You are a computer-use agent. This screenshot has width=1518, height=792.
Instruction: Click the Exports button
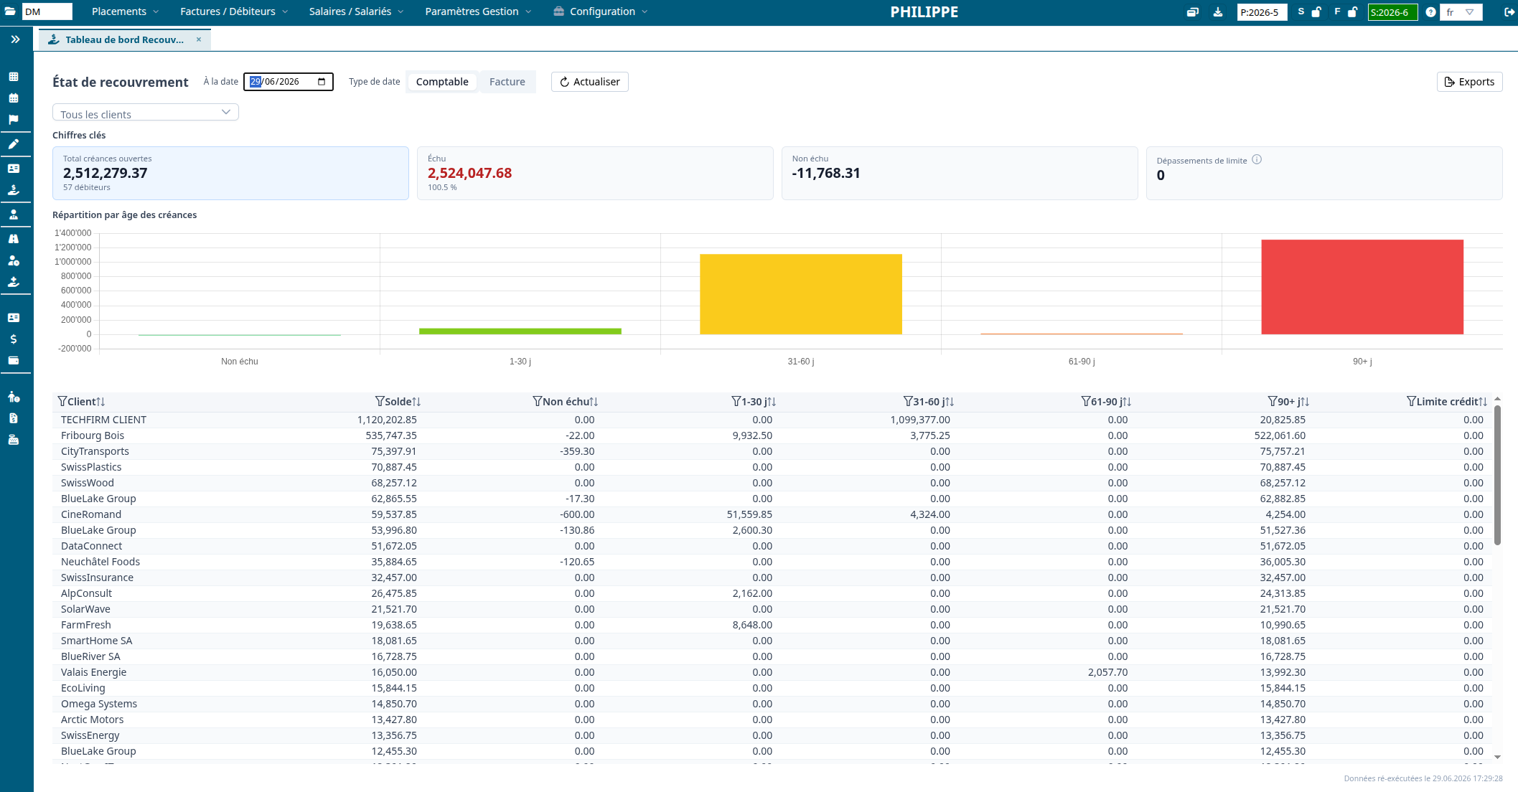[1469, 82]
